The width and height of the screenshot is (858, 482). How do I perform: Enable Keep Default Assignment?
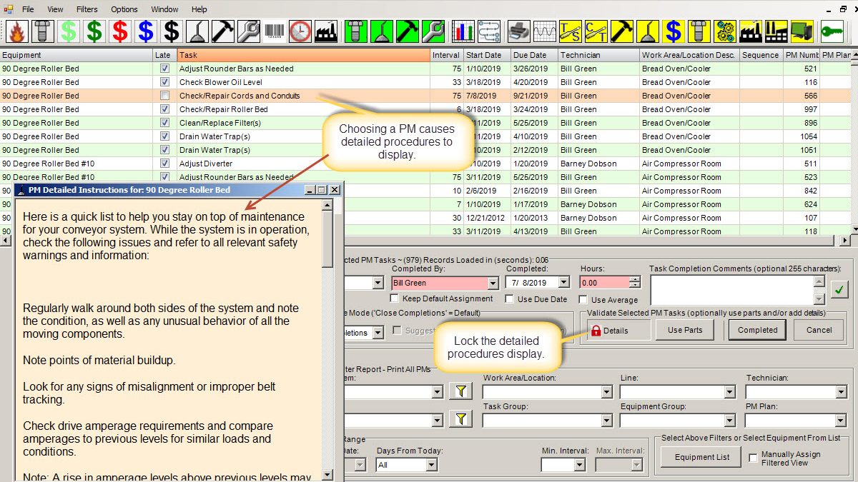click(x=394, y=298)
